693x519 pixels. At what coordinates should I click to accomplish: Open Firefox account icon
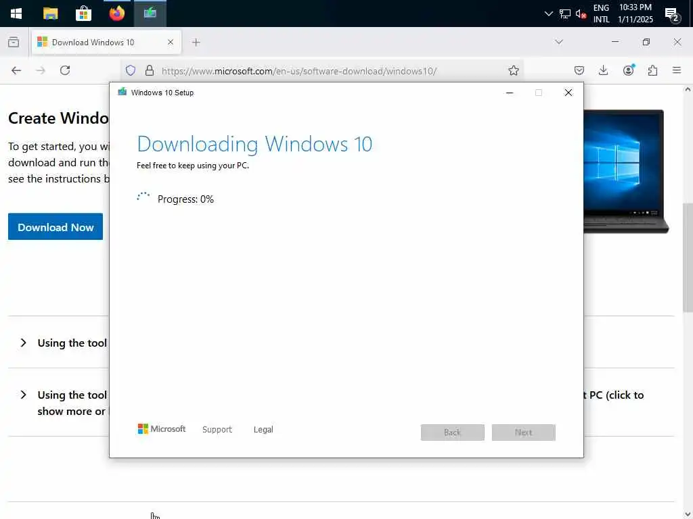pyautogui.click(x=629, y=70)
